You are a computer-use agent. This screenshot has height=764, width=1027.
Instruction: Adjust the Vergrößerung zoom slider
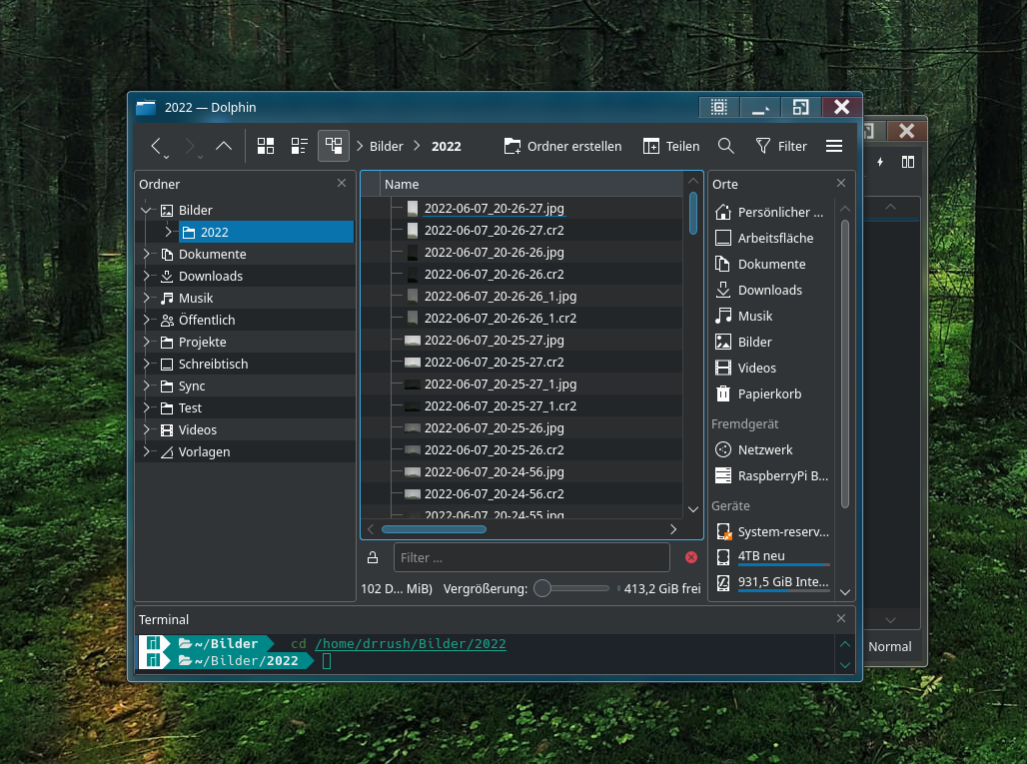[x=571, y=588]
